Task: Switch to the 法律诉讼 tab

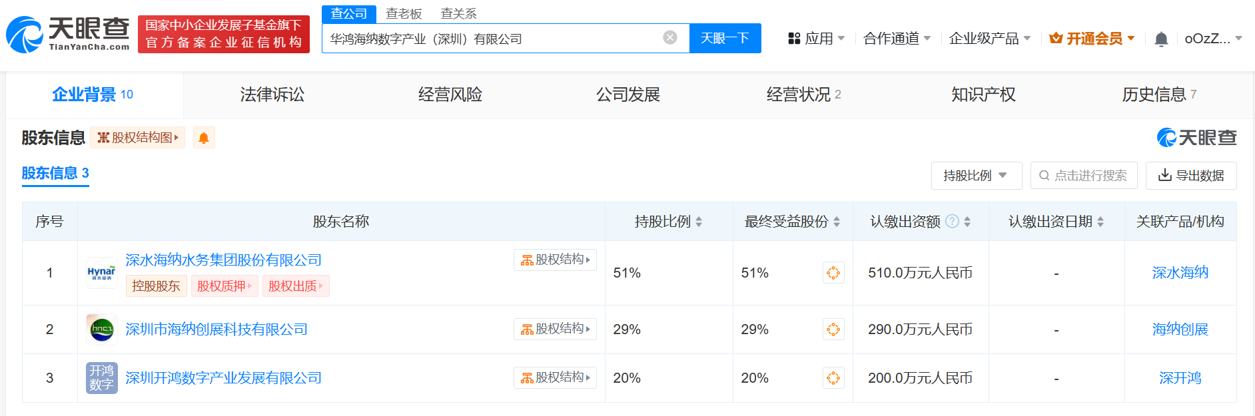Action: pyautogui.click(x=272, y=95)
